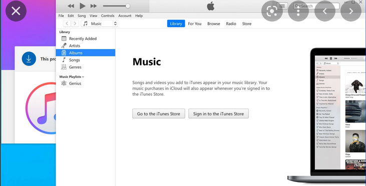Click the Genius atom icon
Viewport: 366px width, 186px height.
point(64,83)
